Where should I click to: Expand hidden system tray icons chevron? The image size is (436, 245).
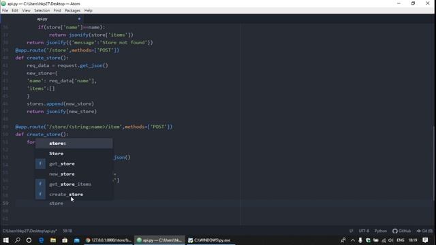click(353, 240)
